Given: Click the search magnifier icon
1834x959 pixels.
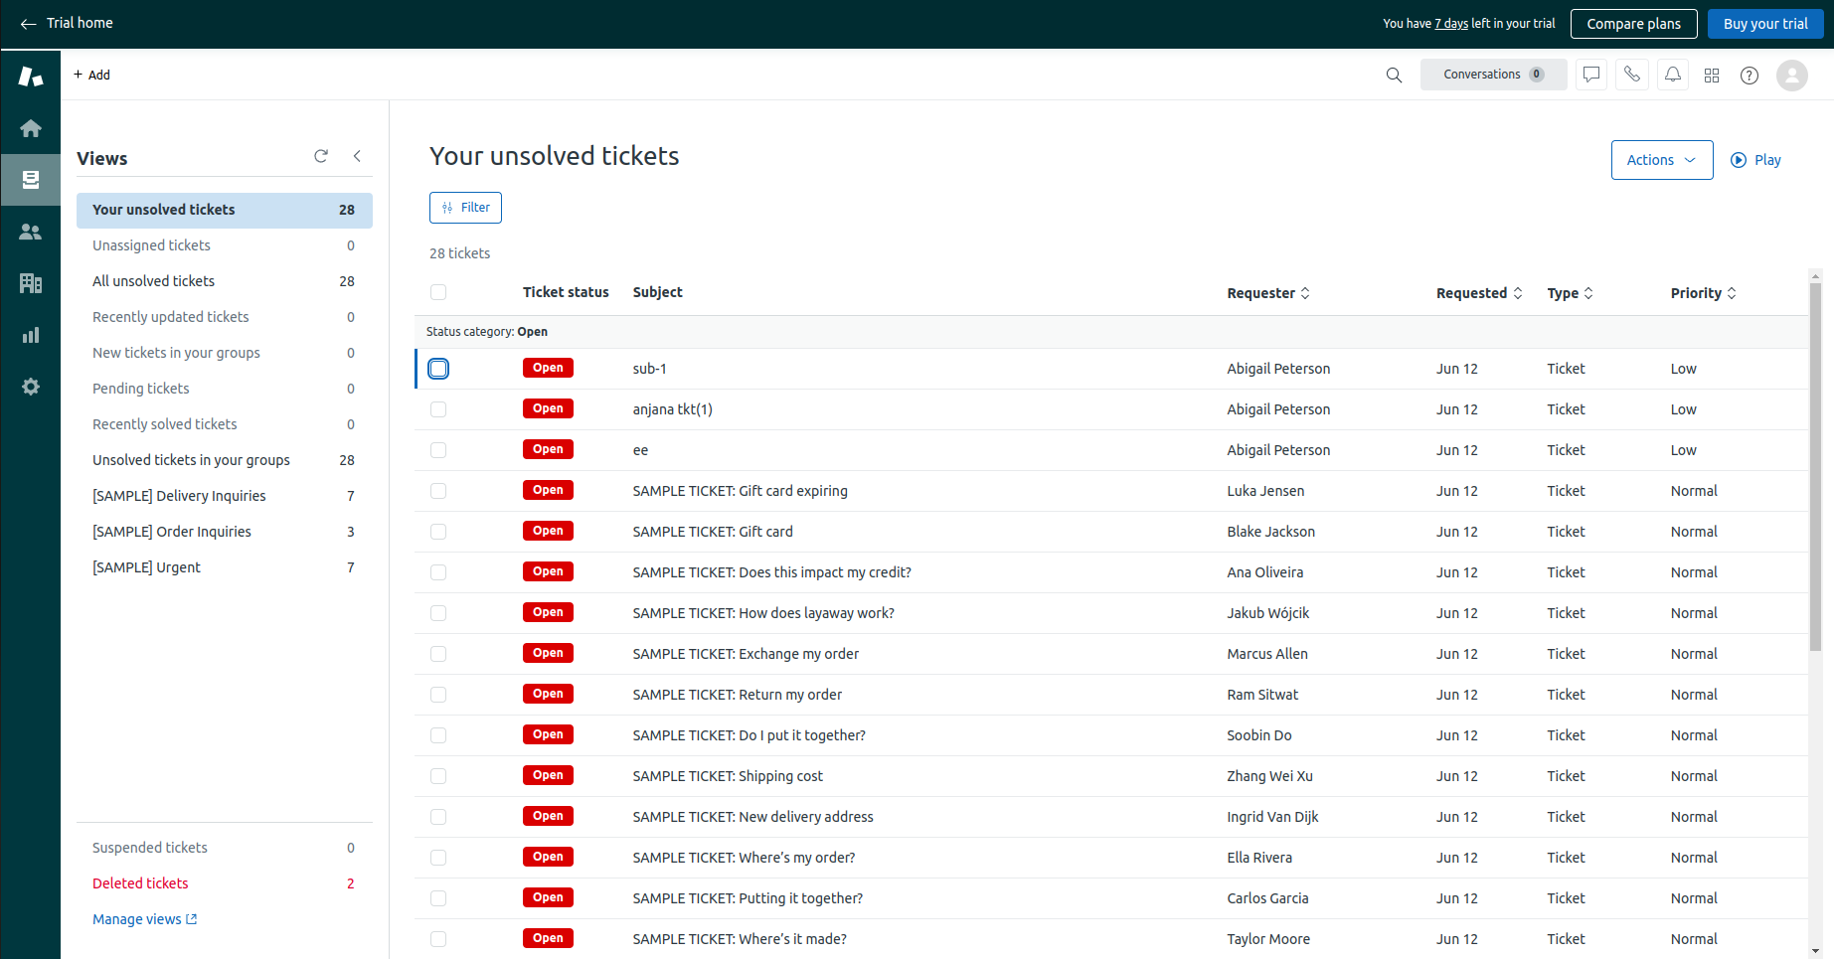Looking at the screenshot, I should click(1394, 76).
